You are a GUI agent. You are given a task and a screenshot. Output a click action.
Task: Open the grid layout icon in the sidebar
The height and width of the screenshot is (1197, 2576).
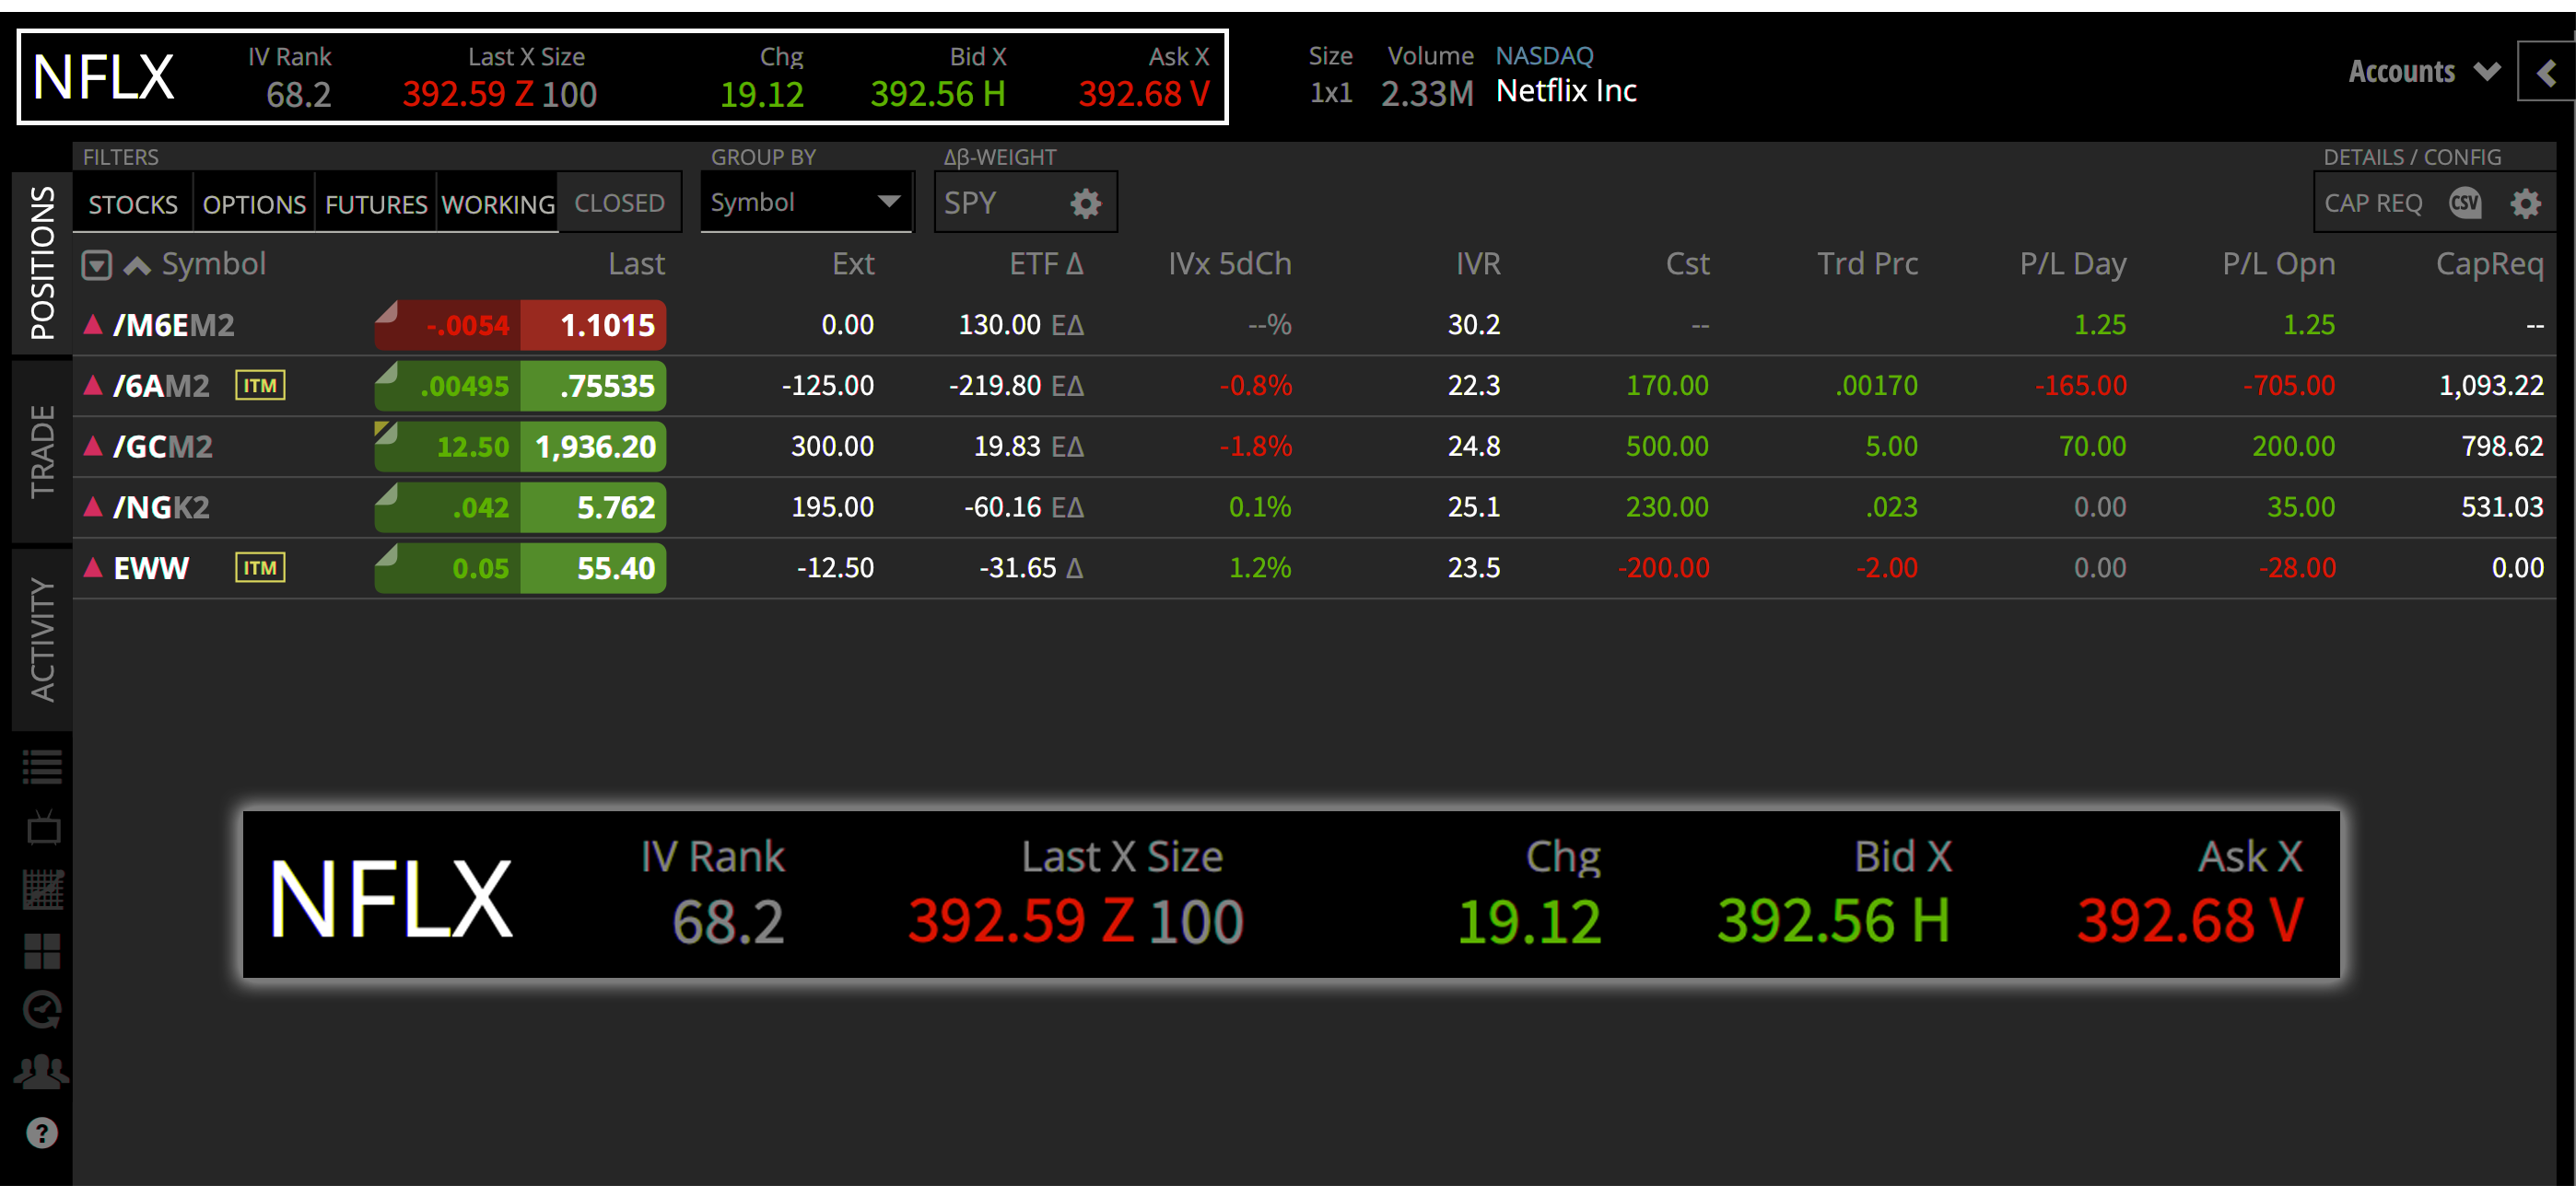41,949
